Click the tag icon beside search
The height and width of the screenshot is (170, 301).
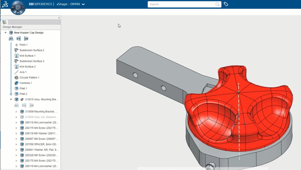[226, 4]
